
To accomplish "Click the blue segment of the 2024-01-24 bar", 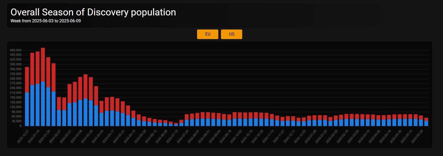I will click(48, 107).
